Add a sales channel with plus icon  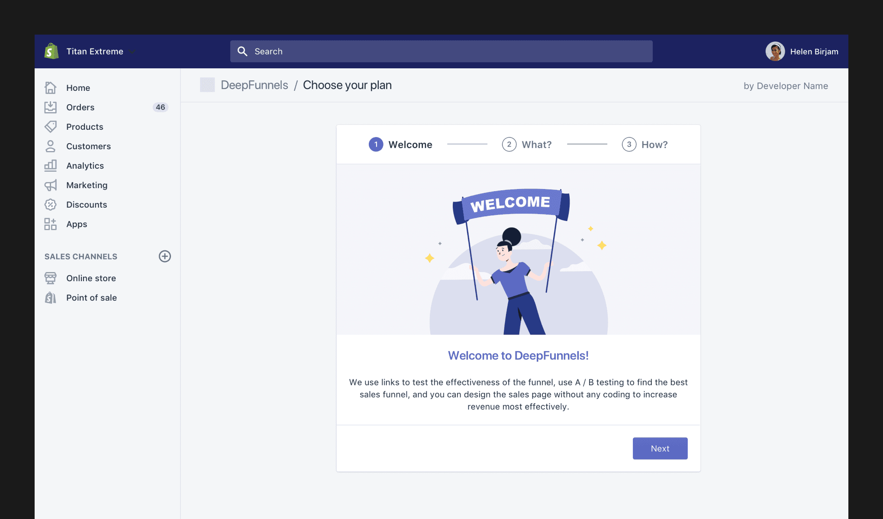point(165,256)
